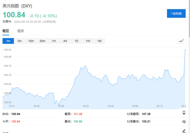Select the 1W interval

coord(88,41)
